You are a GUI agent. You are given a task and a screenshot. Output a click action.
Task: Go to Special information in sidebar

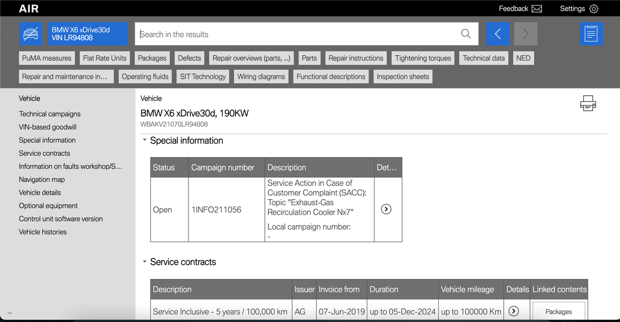pos(47,140)
